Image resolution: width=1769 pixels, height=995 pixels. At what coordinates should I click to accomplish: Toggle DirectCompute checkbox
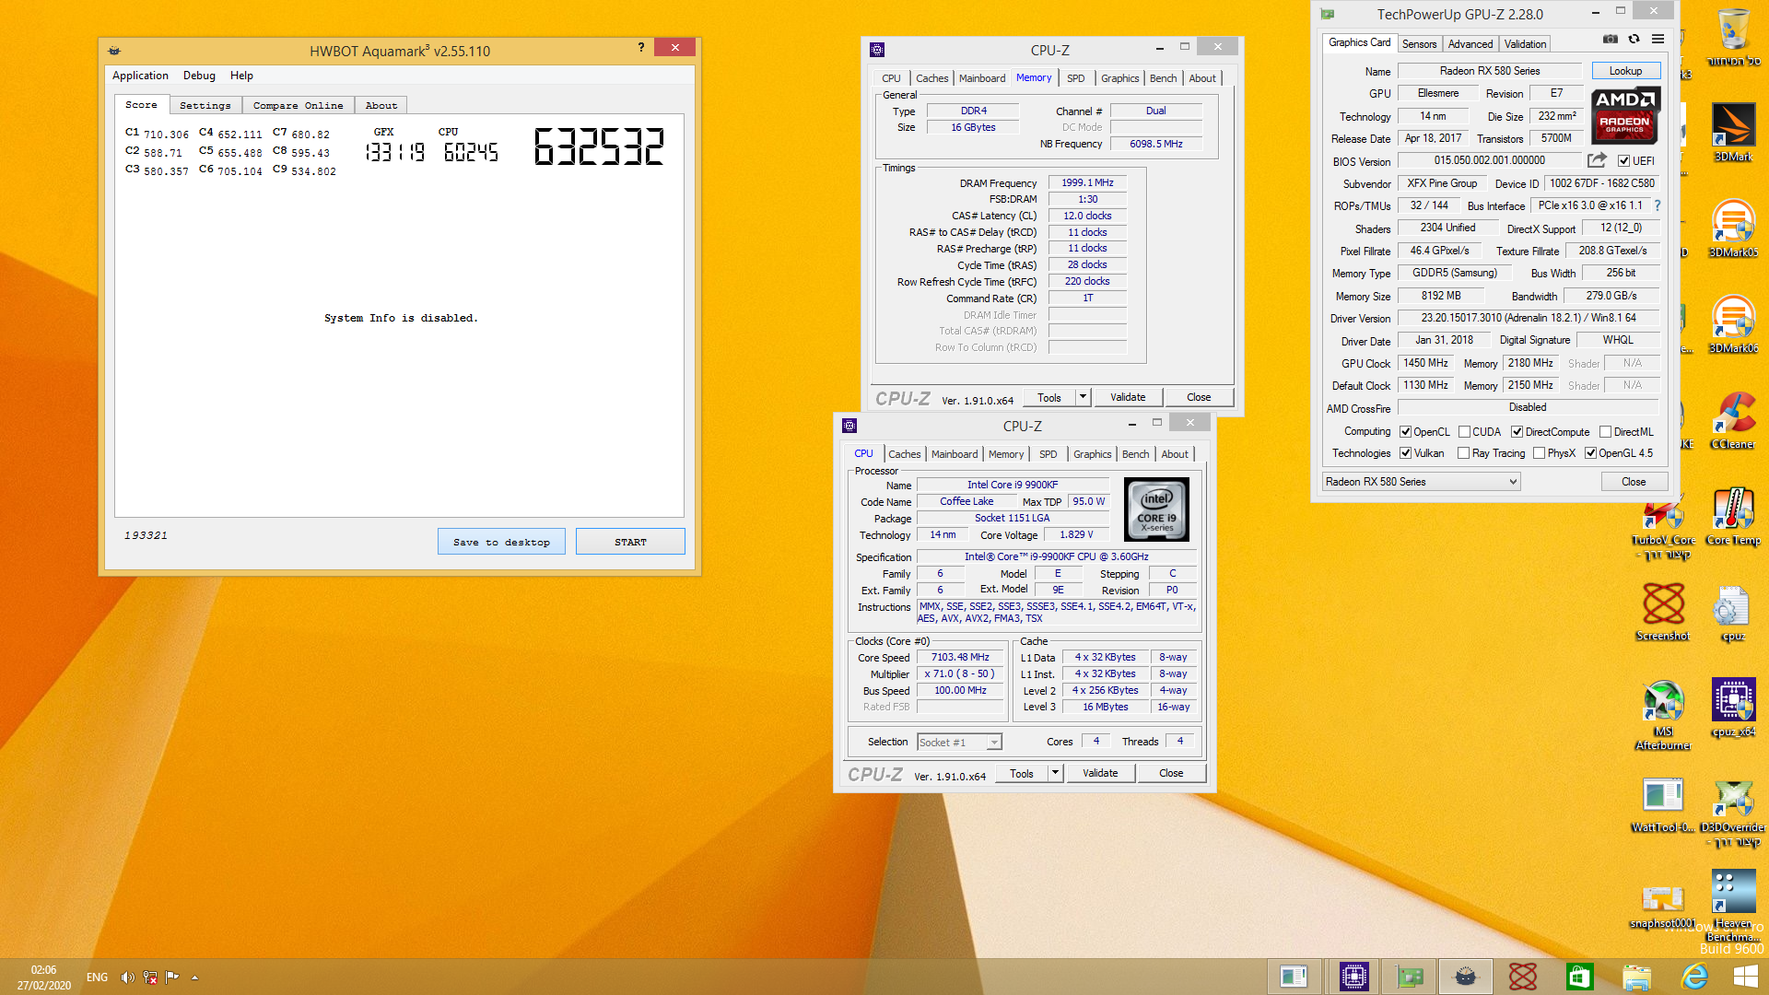tap(1517, 432)
